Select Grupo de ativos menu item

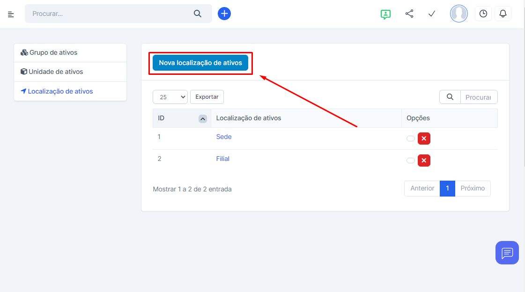coord(53,52)
